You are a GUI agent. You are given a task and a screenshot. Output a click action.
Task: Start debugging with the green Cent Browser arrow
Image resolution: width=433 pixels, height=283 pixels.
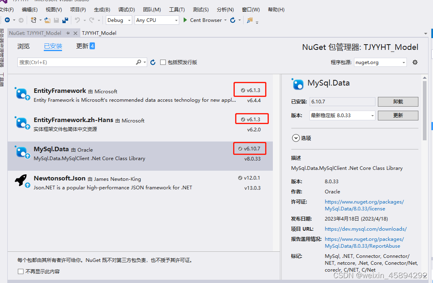coord(184,19)
